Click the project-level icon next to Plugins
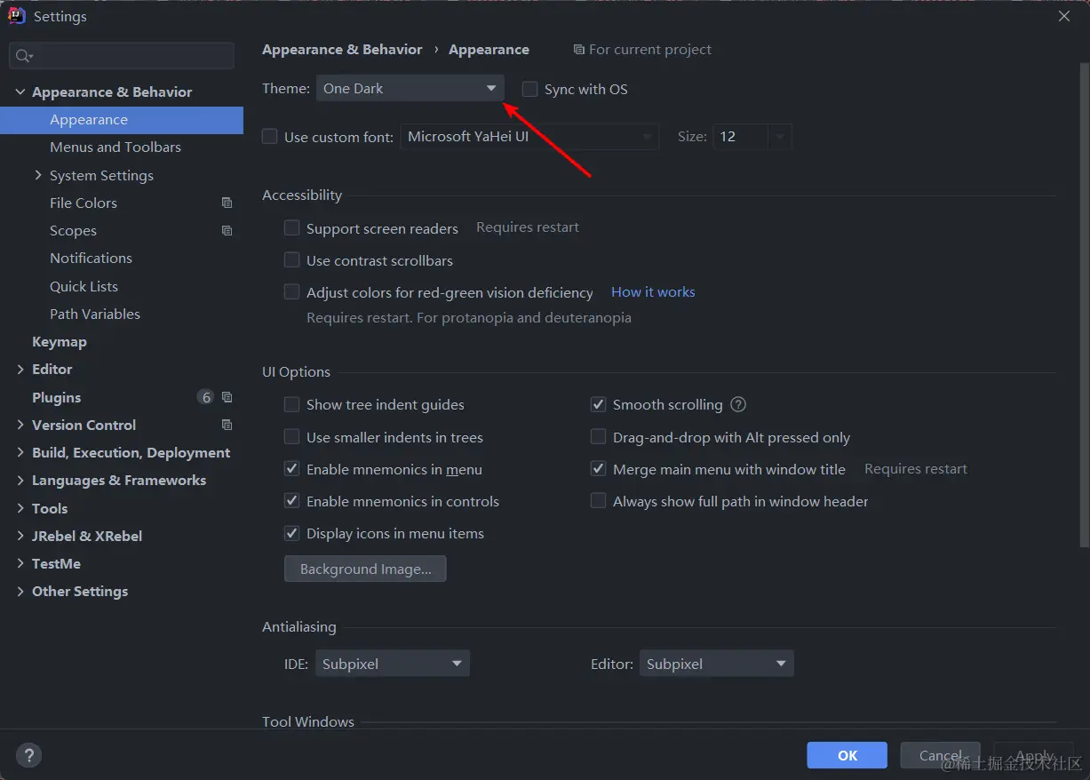1090x780 pixels. pyautogui.click(x=227, y=397)
